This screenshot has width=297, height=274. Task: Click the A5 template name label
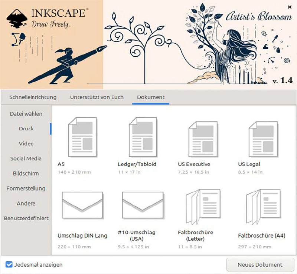click(x=61, y=164)
